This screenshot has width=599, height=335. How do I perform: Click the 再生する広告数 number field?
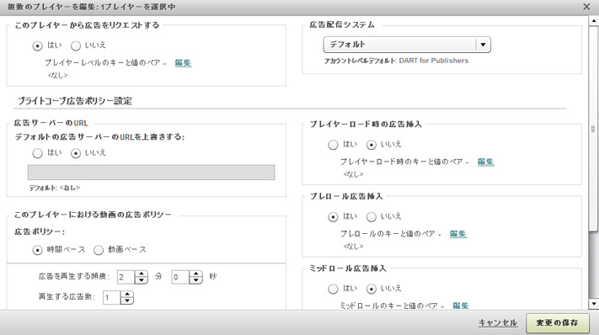tap(111, 298)
